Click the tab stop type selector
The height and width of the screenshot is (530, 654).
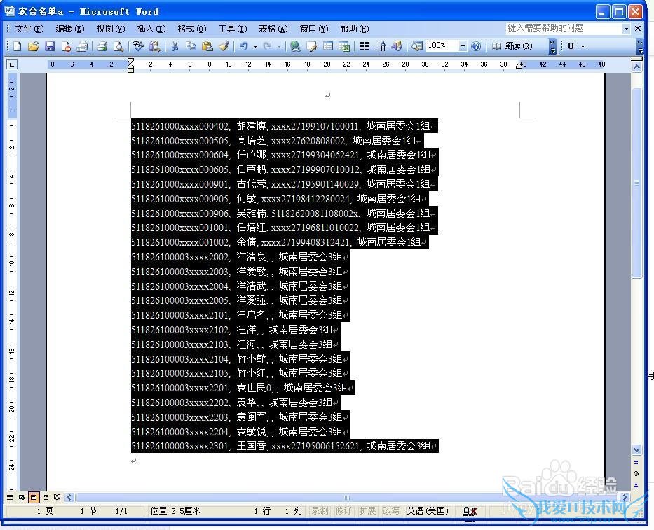coord(12,64)
